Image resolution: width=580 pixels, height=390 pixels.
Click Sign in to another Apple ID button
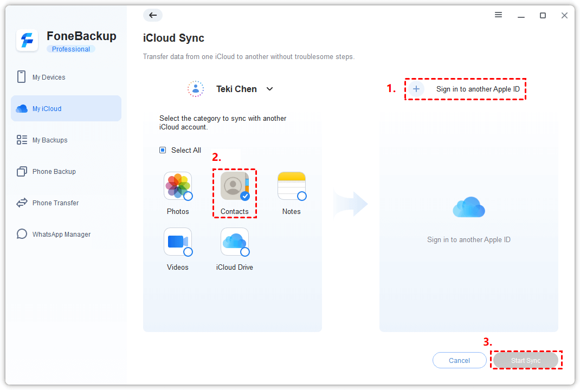465,89
